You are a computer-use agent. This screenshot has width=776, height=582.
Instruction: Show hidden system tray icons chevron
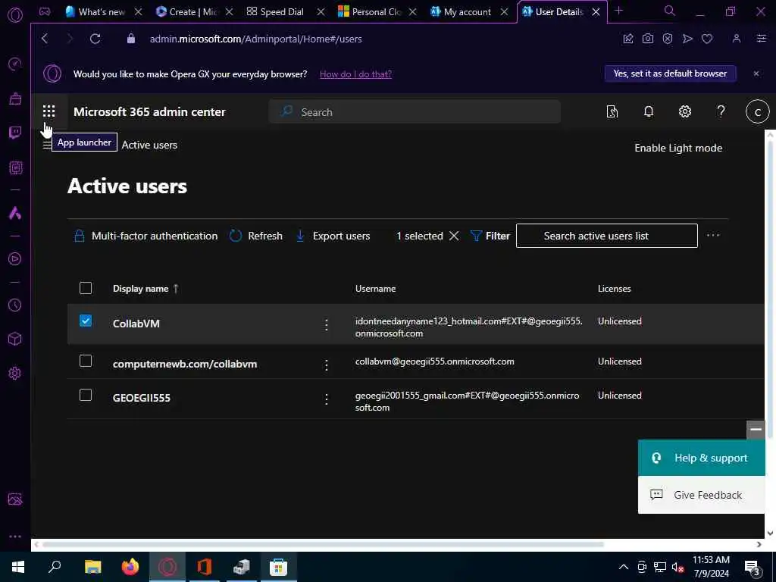coord(624,567)
